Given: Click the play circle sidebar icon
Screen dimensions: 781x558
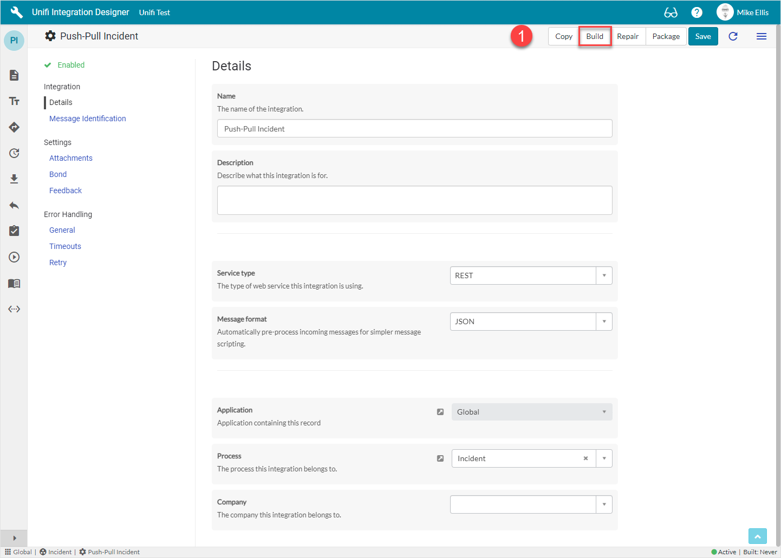Looking at the screenshot, I should pyautogui.click(x=14, y=257).
